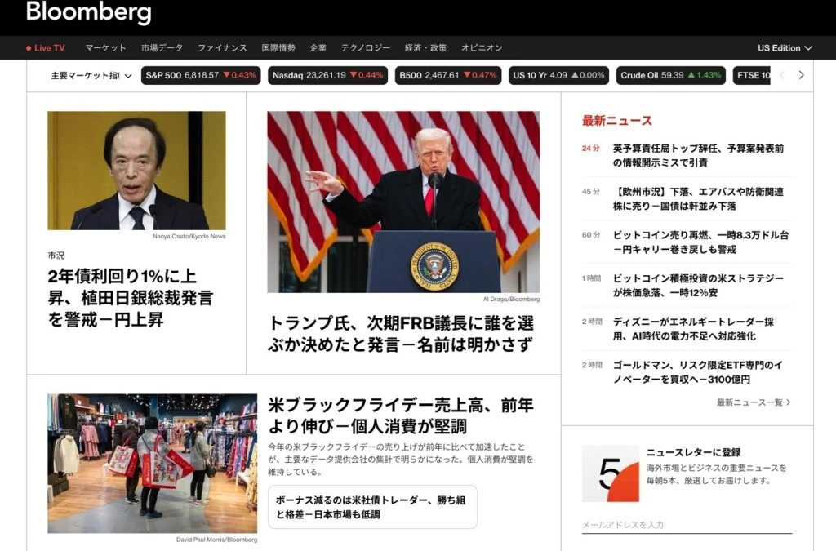This screenshot has width=836, height=551.
Task: Open the マーケット menu item
Action: tap(105, 48)
